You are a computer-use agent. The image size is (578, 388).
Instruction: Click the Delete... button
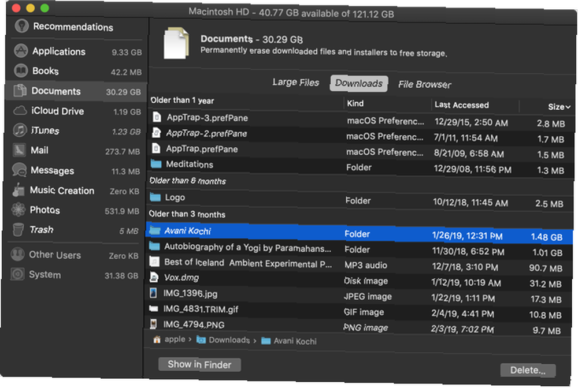528,370
